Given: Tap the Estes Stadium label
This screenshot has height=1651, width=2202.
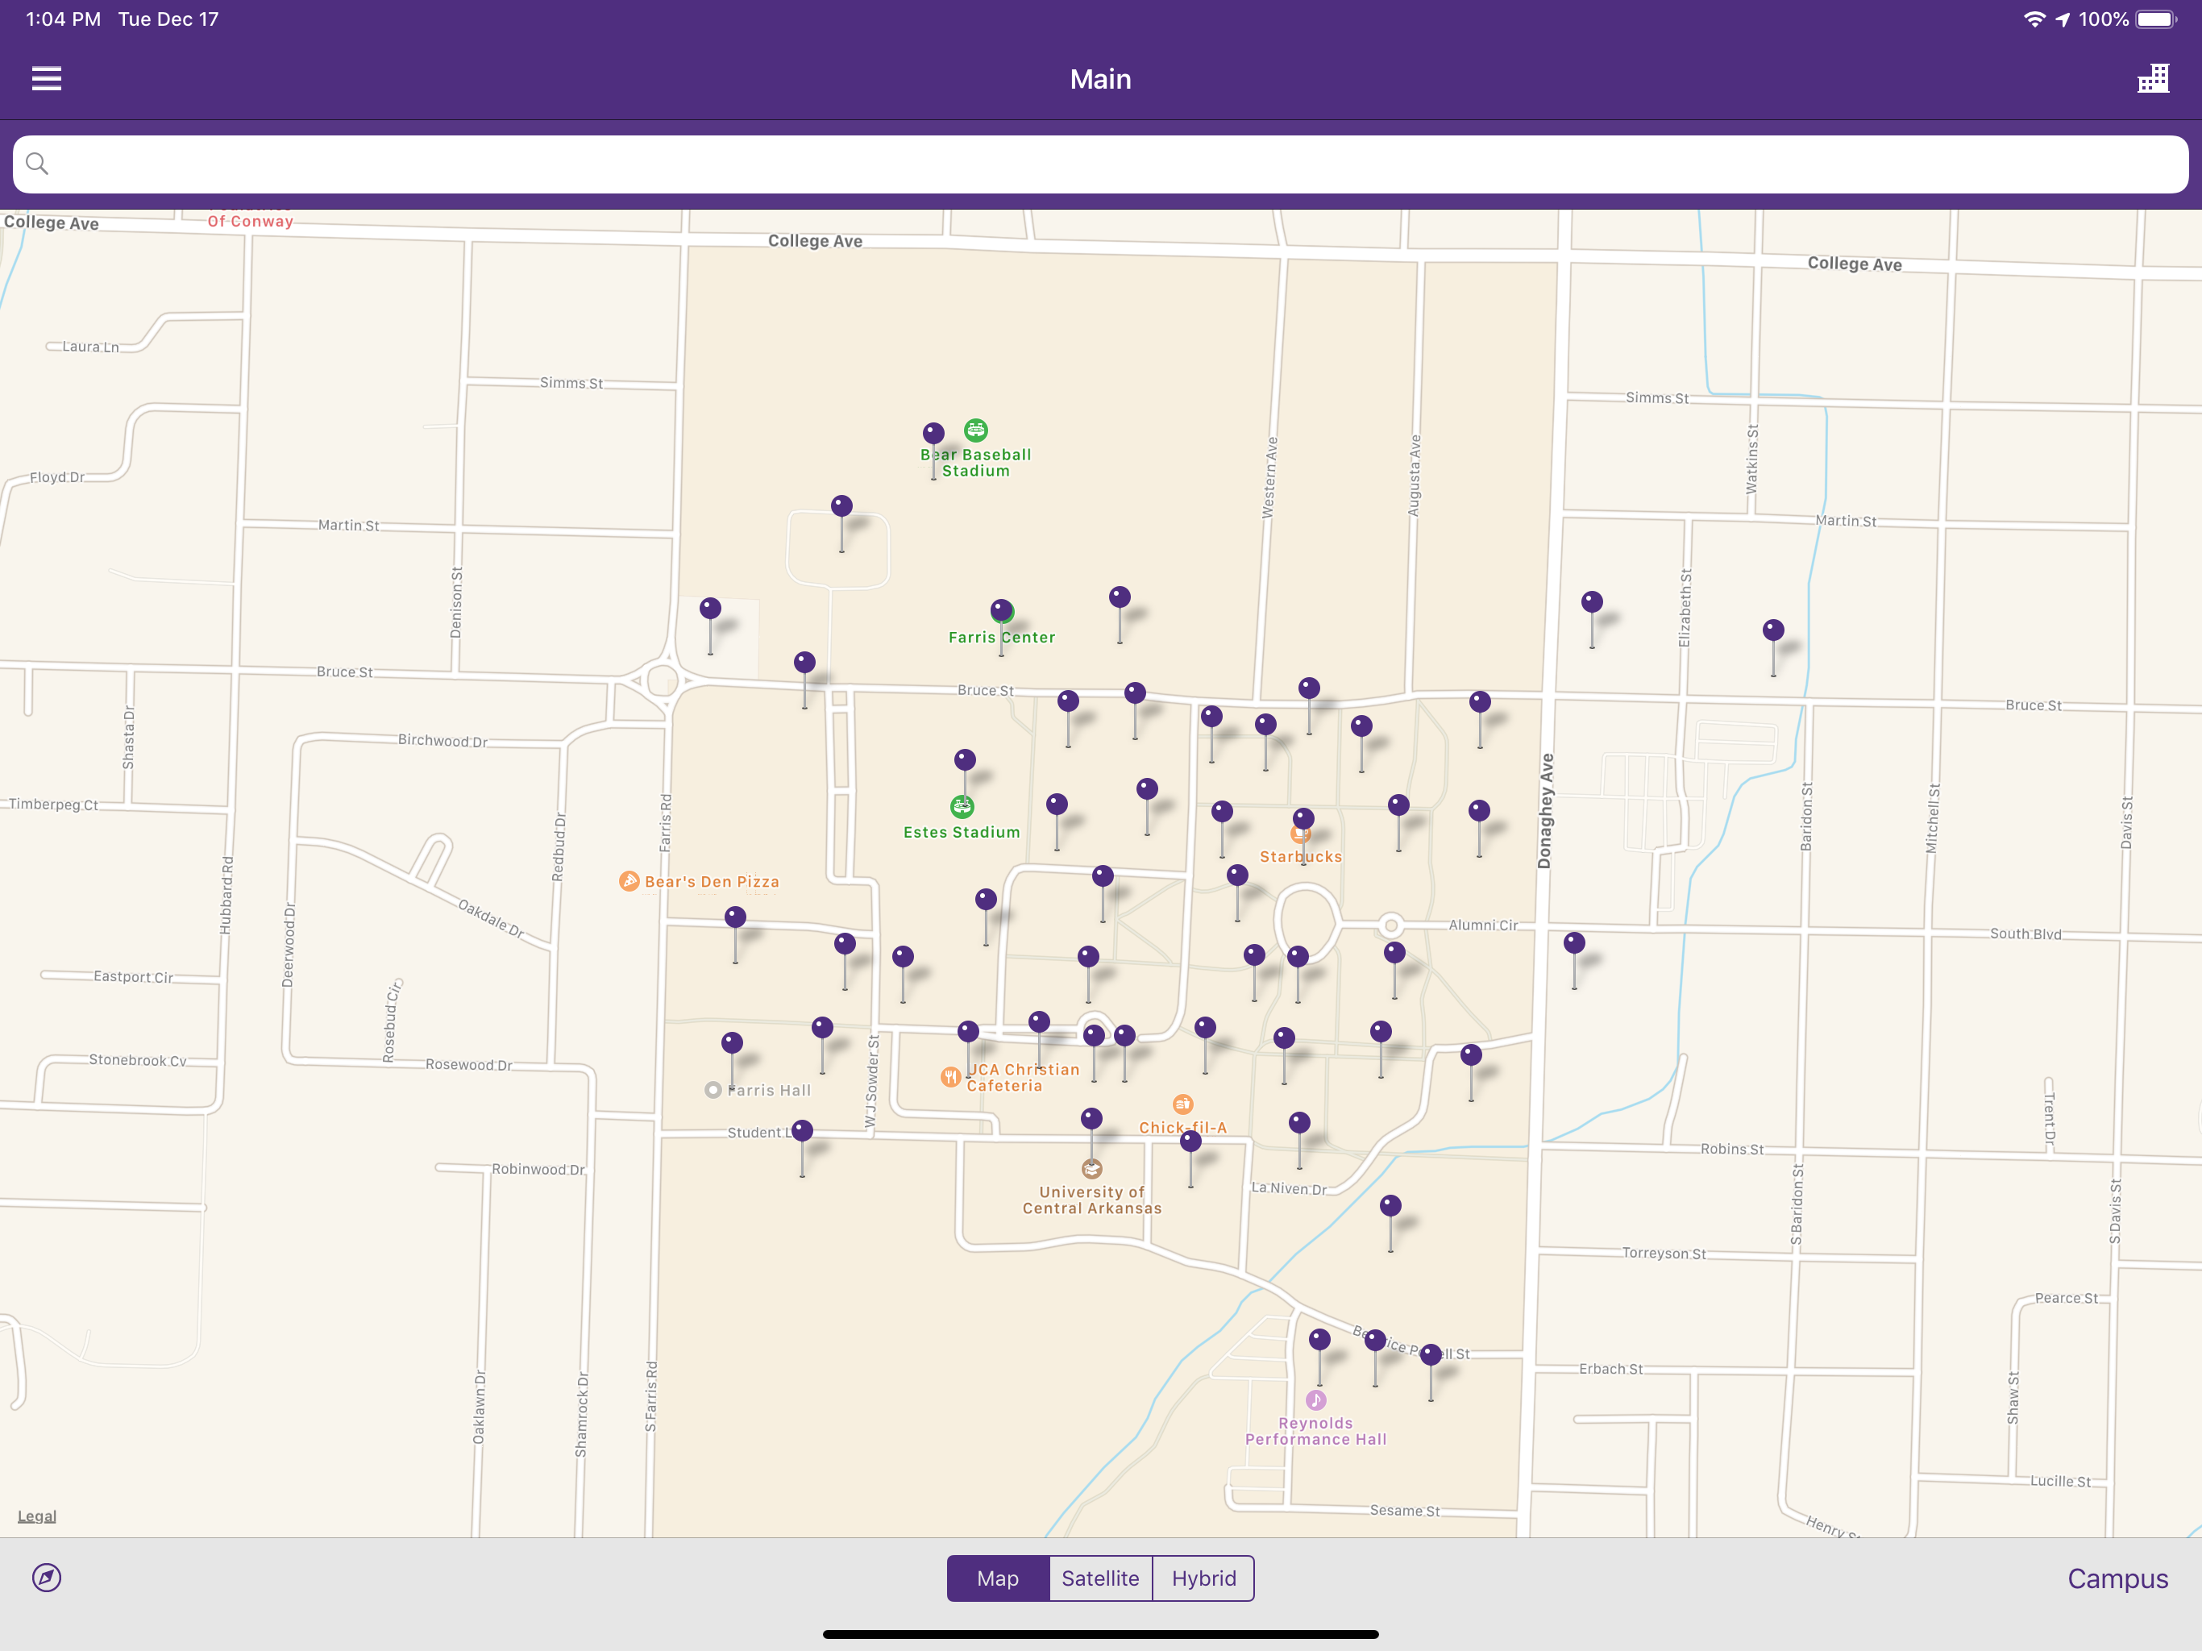Looking at the screenshot, I should 962,833.
